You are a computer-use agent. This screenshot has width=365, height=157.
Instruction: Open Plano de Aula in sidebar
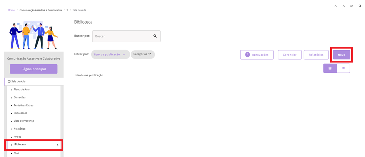22,89
